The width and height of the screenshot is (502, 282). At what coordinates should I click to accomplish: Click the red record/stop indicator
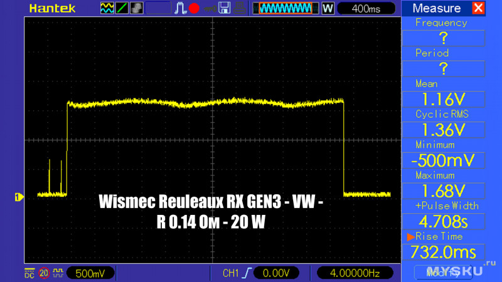pos(194,8)
